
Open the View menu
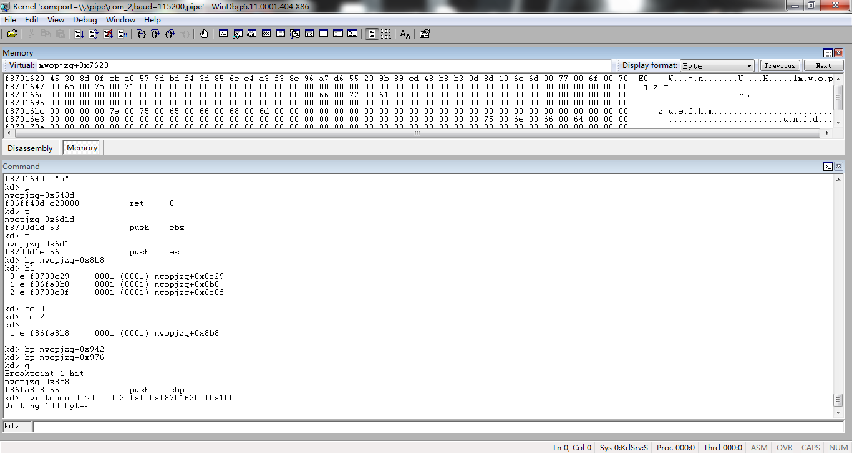coord(56,20)
